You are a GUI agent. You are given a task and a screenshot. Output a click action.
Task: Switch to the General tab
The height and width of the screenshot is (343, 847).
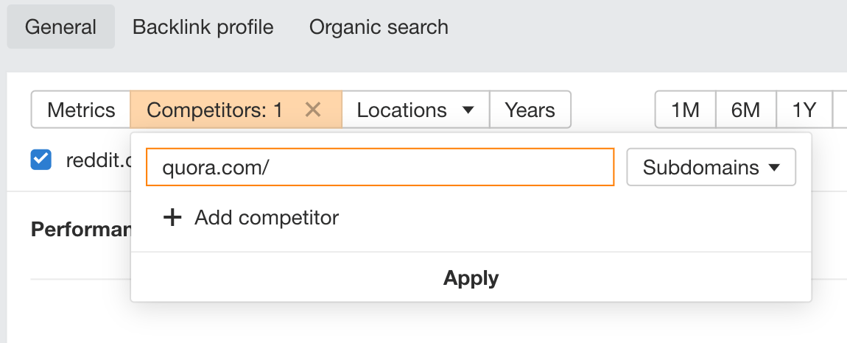[x=60, y=27]
